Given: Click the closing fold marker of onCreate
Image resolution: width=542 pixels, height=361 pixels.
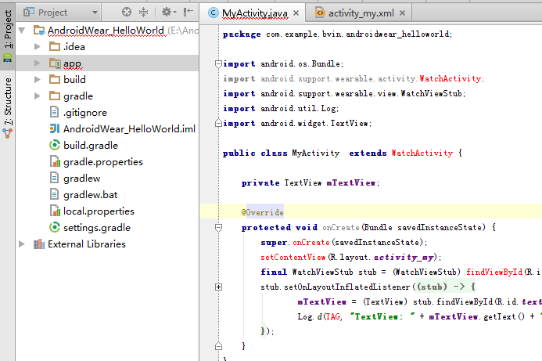Looking at the screenshot, I should [218, 346].
